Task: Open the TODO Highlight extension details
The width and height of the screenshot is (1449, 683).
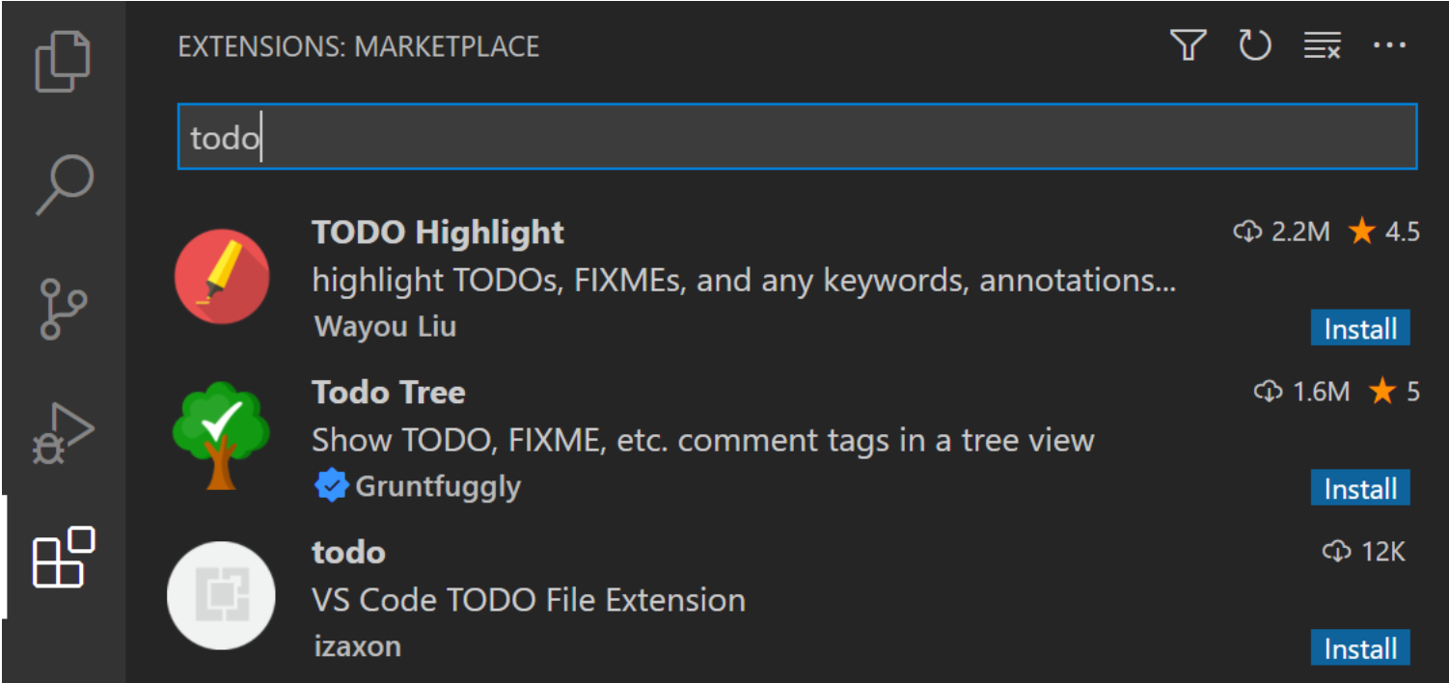Action: pos(436,232)
